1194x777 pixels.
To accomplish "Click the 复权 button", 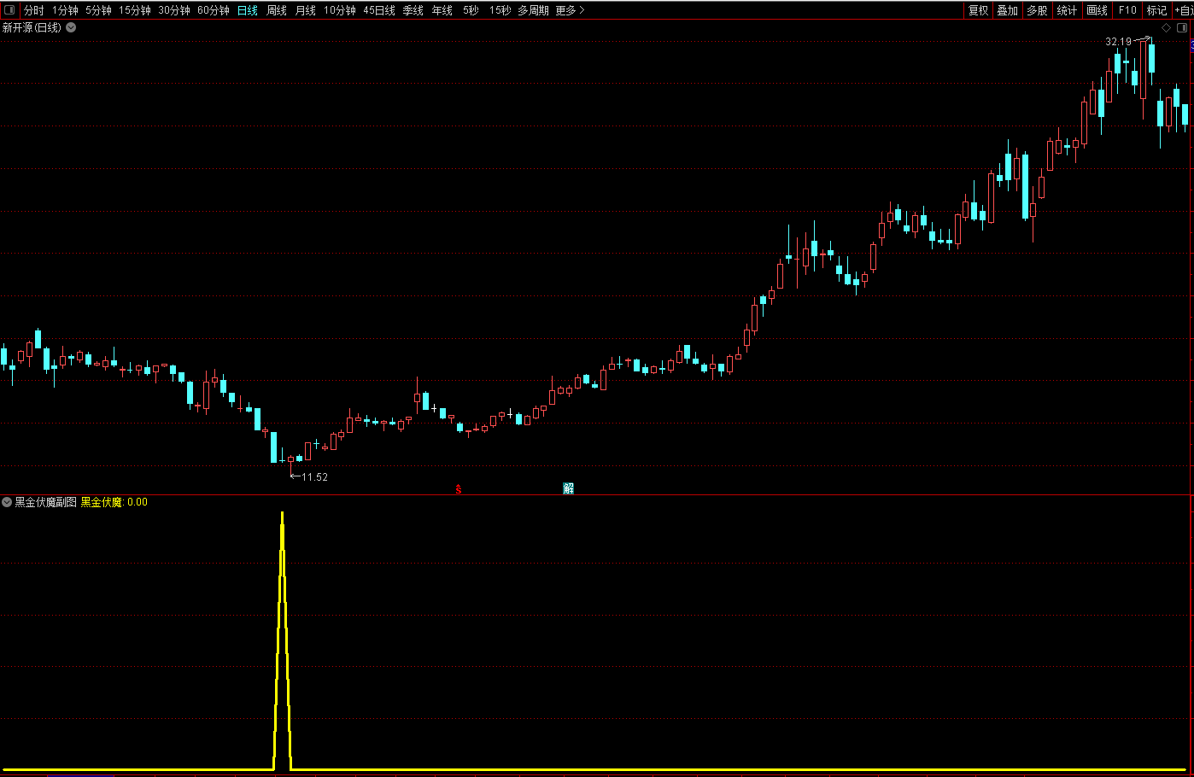I will pyautogui.click(x=978, y=10).
